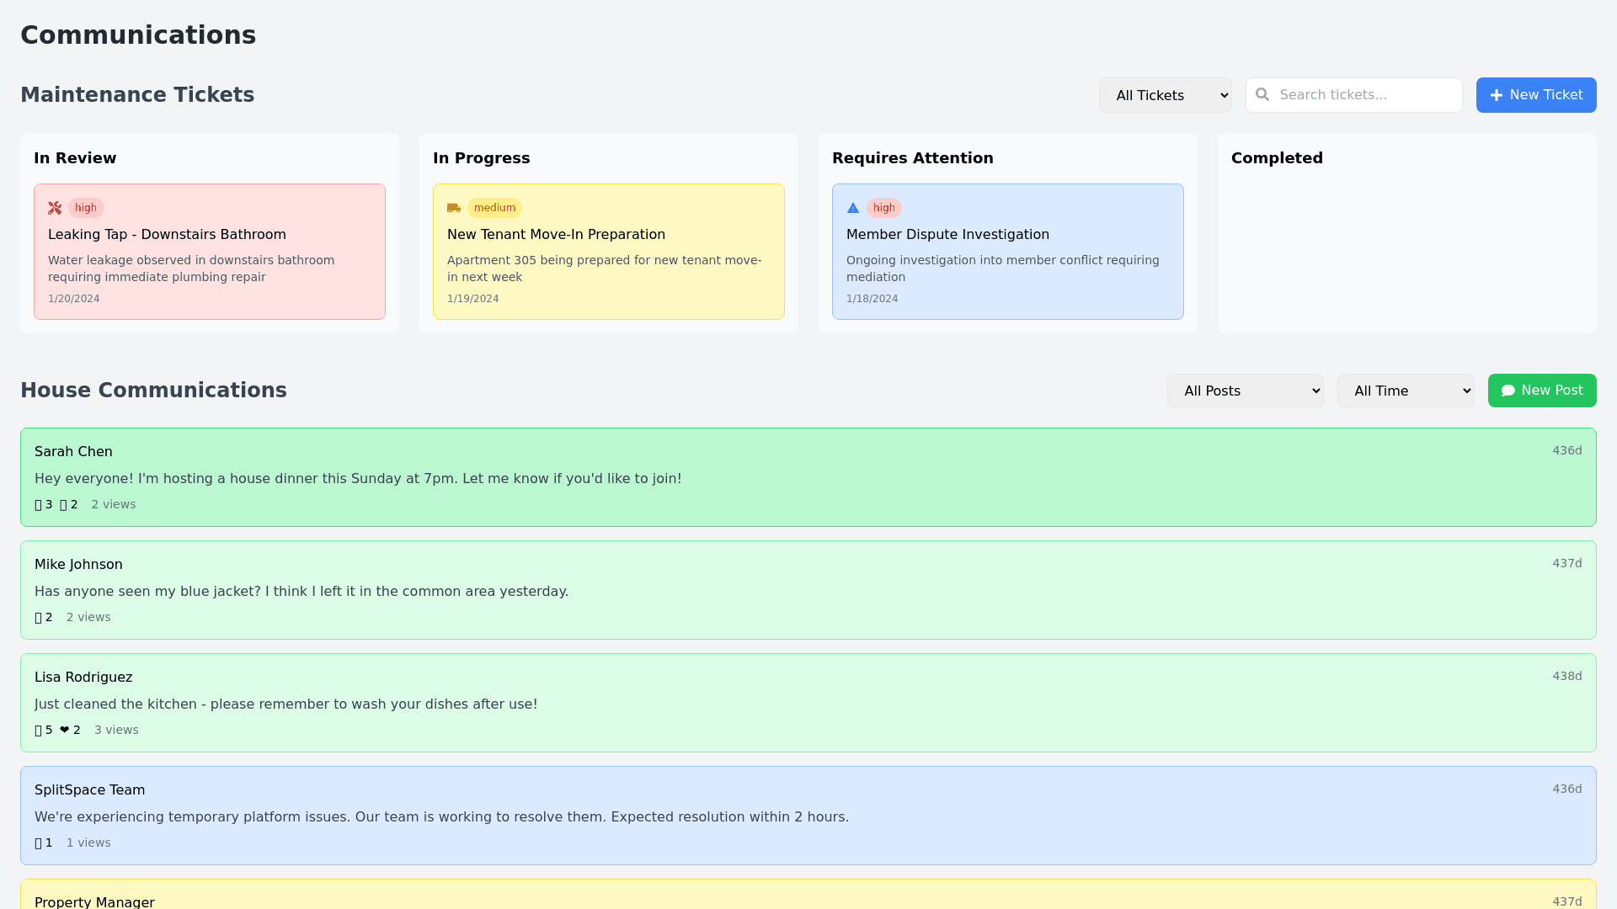Image resolution: width=1617 pixels, height=909 pixels.
Task: Click the wrench icon on the Leaking Tap ticket
Action: pyautogui.click(x=55, y=208)
